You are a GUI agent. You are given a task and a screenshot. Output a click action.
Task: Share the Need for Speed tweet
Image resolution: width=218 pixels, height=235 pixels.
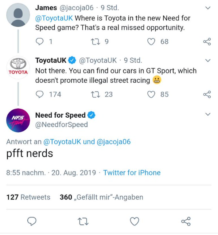pyautogui.click(x=186, y=221)
